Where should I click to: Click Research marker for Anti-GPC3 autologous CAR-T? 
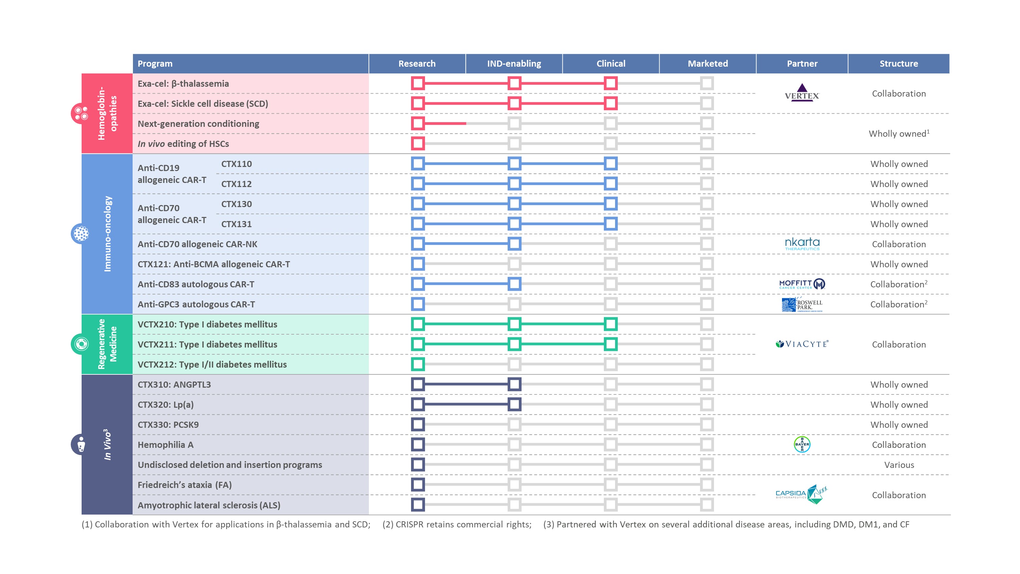(418, 304)
